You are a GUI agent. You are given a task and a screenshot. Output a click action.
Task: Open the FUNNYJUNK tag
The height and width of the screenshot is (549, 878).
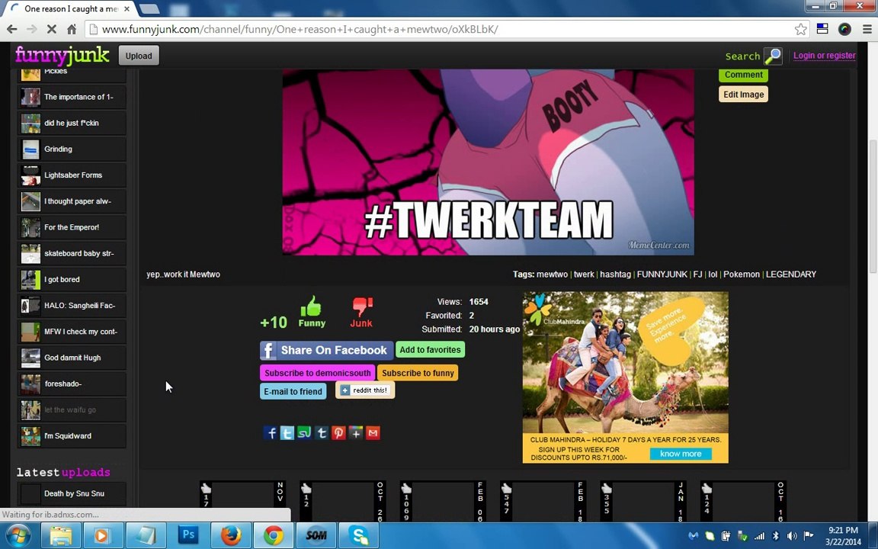pos(662,274)
